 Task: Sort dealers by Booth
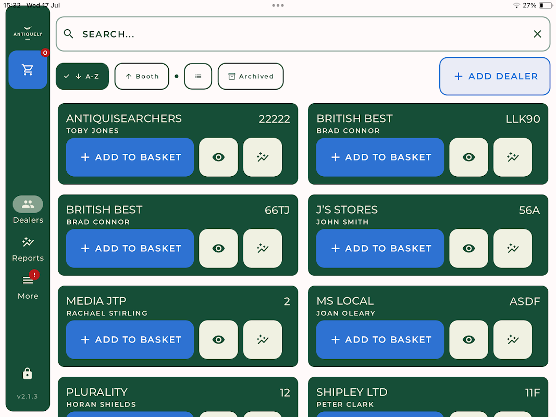tap(142, 76)
